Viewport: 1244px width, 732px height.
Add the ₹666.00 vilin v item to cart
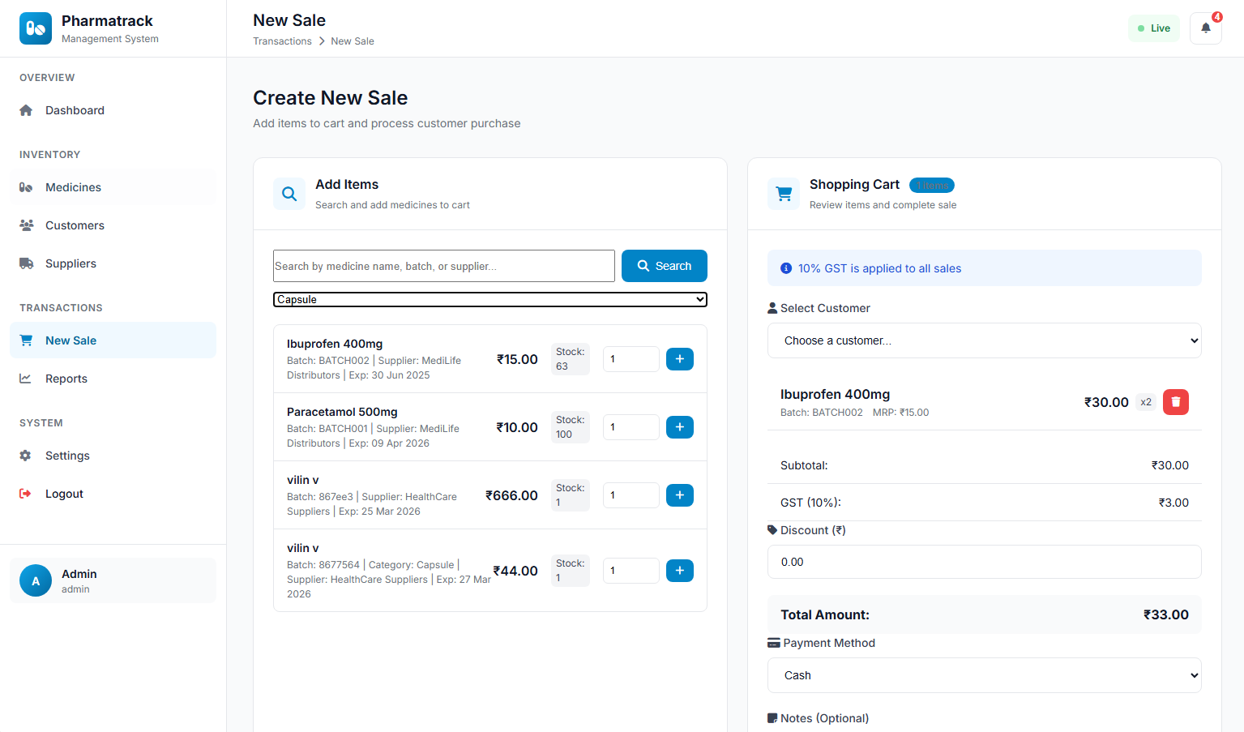[x=679, y=495]
